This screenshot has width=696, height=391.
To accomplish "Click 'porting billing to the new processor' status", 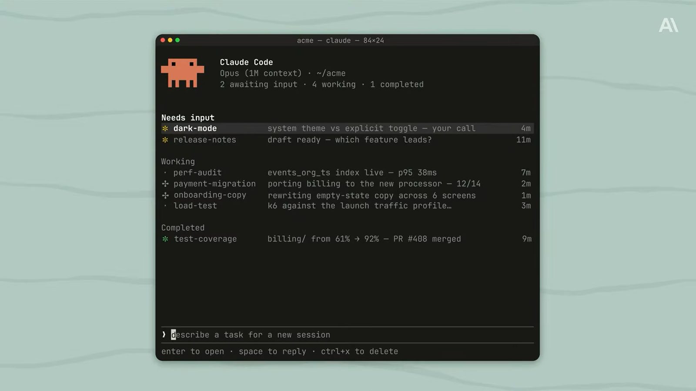I will coord(355,184).
